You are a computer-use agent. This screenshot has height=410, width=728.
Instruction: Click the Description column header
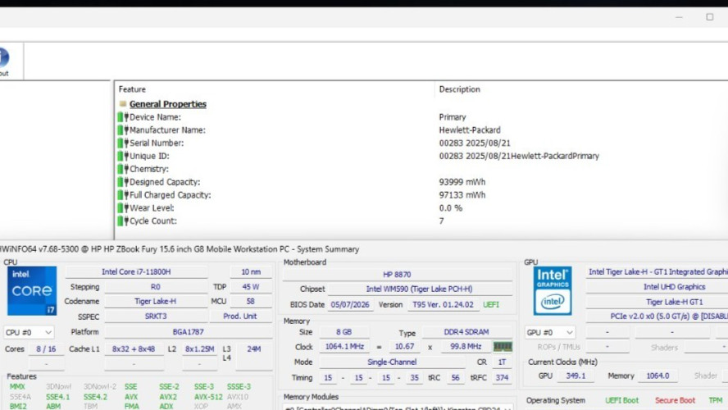click(460, 89)
